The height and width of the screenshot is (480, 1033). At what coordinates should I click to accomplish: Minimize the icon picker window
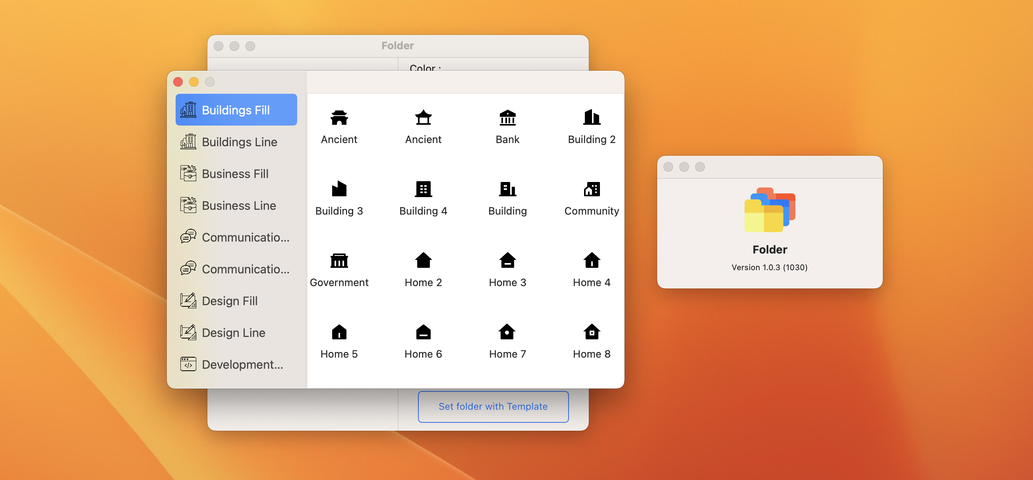(194, 82)
